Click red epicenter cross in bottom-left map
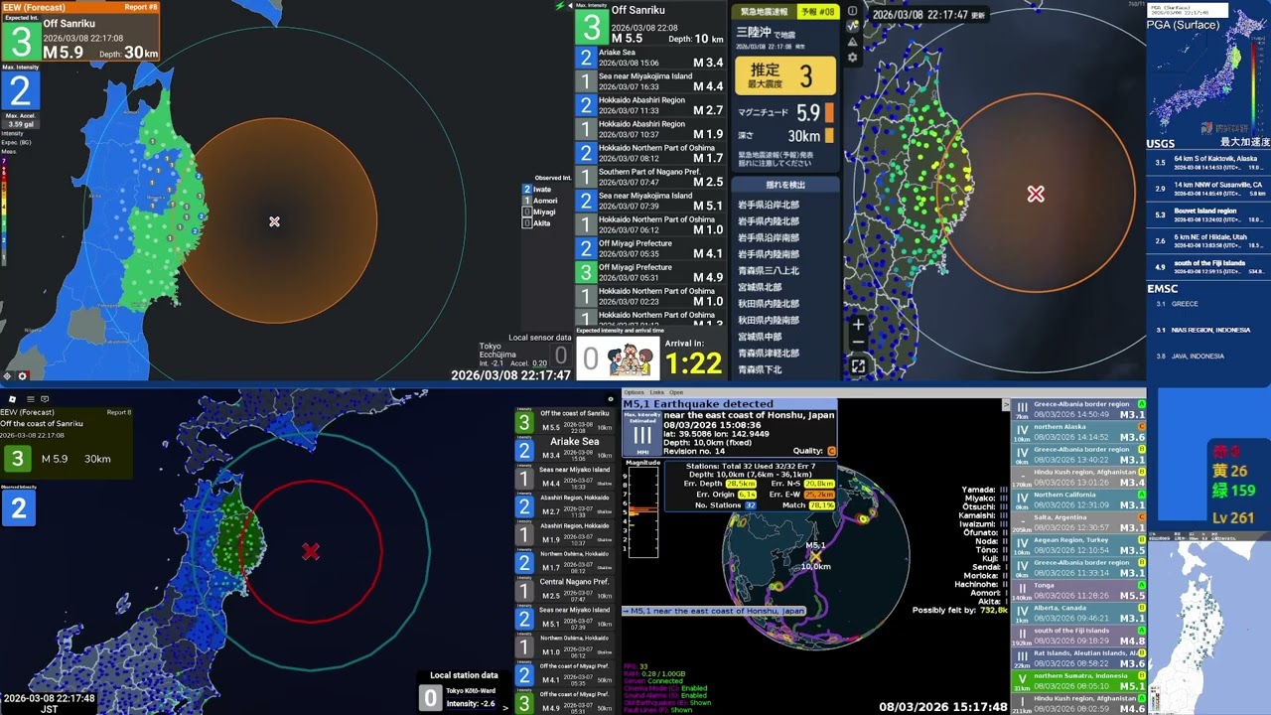The image size is (1271, 715). pyautogui.click(x=311, y=551)
